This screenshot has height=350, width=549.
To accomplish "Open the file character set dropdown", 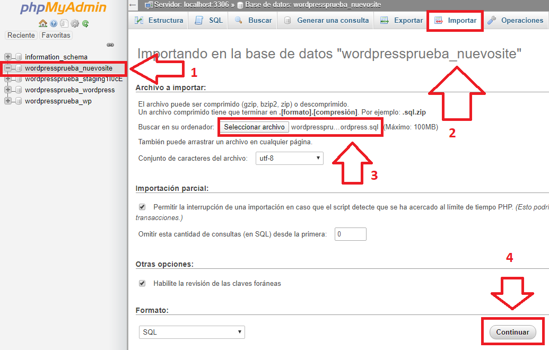I will tap(289, 158).
